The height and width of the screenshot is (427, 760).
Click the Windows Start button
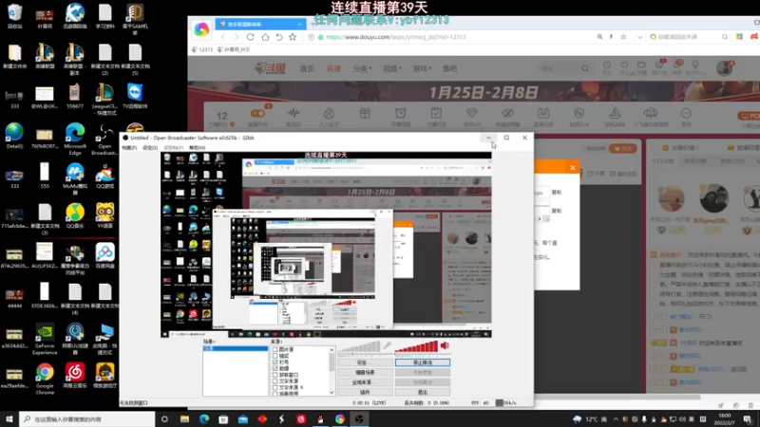[x=9, y=419]
